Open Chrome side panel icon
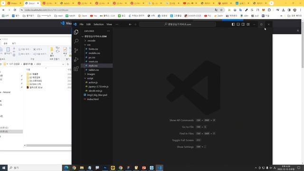This screenshot has width=304, height=171. (289, 10)
